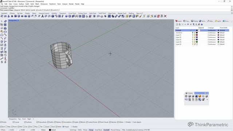Change Layer 04 green color swatch
This screenshot has height=131, width=233.
tap(197, 42)
